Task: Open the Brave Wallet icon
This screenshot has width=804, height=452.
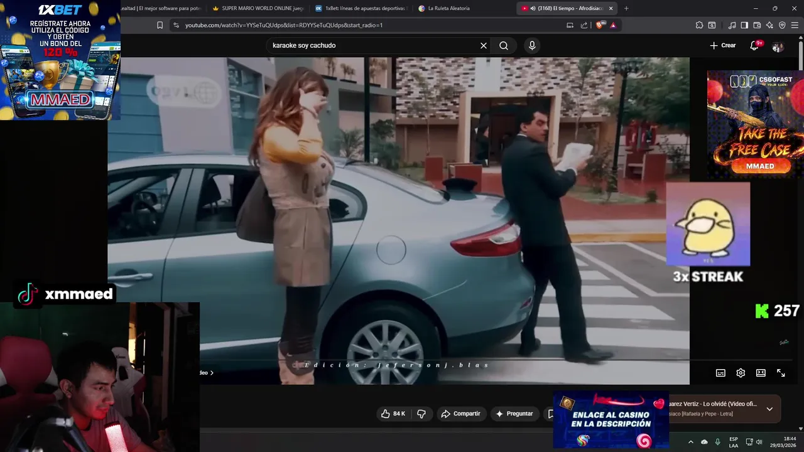Action: (757, 25)
